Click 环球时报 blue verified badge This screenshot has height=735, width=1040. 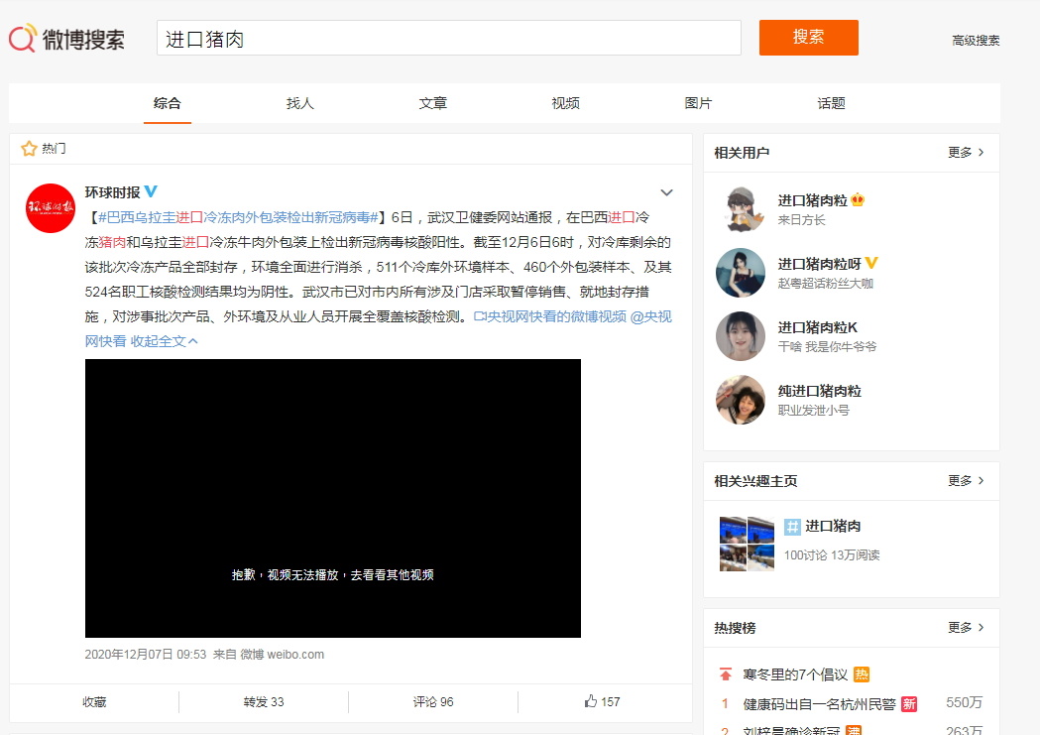pos(152,191)
